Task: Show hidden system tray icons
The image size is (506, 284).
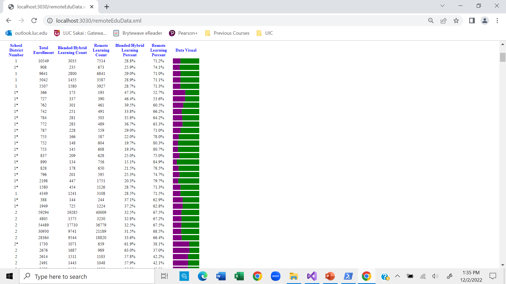Action: coord(397,276)
